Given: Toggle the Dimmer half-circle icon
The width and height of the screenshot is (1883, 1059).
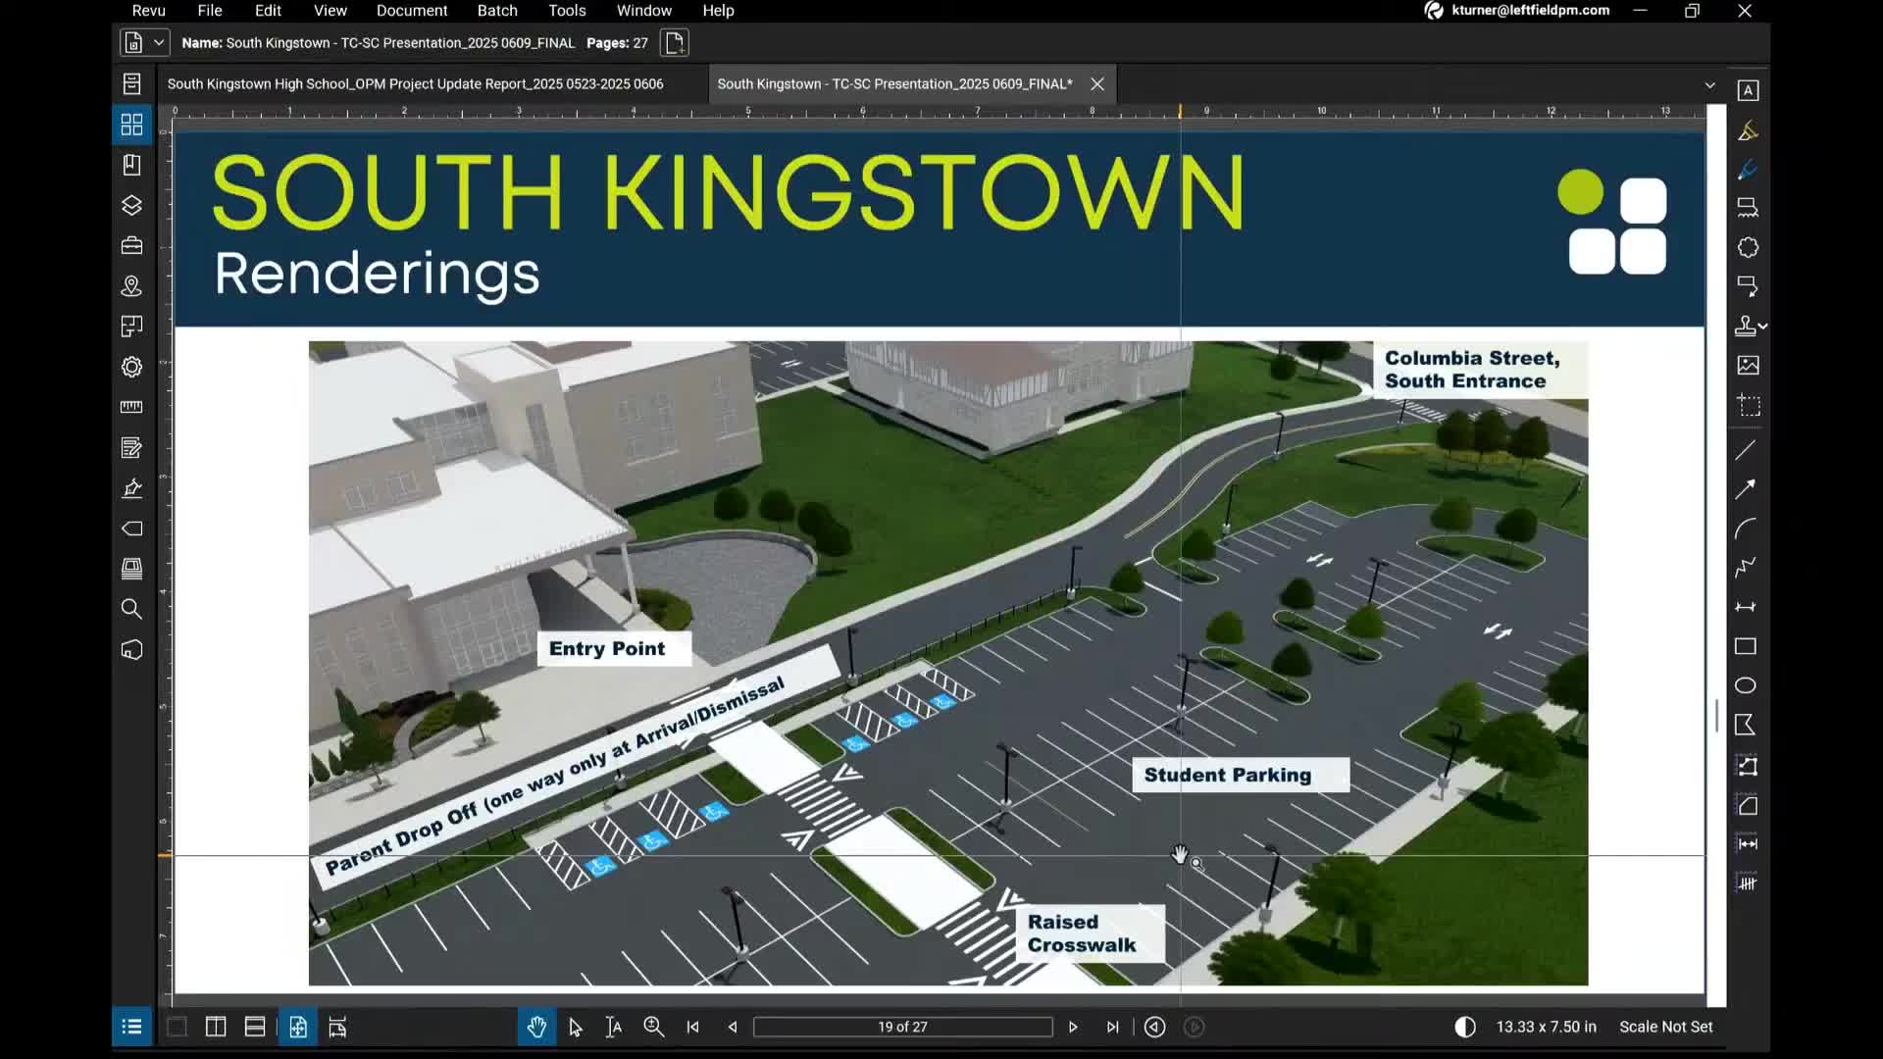Looking at the screenshot, I should pos(1464,1027).
